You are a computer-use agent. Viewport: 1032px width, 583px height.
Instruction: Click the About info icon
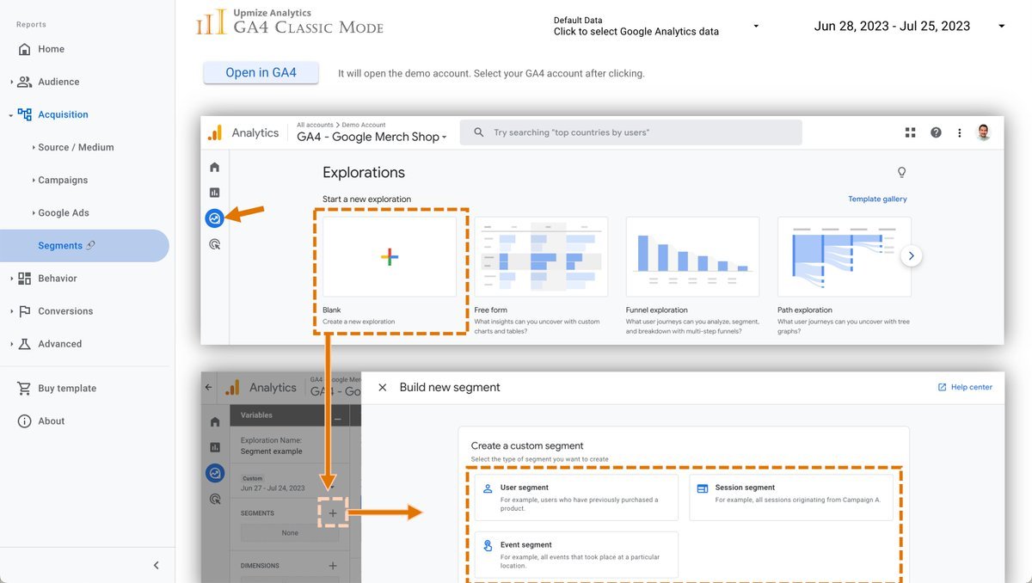coord(24,421)
